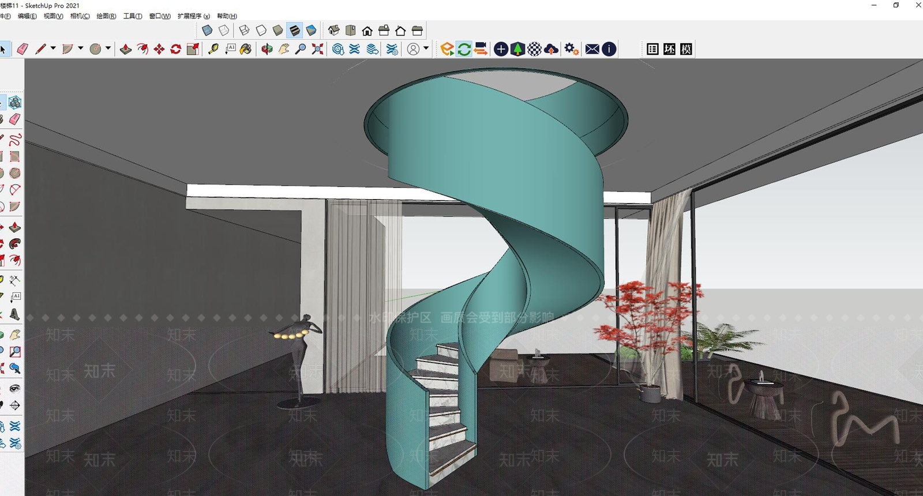Pick the Rotate tool in top toolbar
This screenshot has width=923, height=496.
[176, 49]
